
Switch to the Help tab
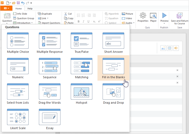point(30,9)
